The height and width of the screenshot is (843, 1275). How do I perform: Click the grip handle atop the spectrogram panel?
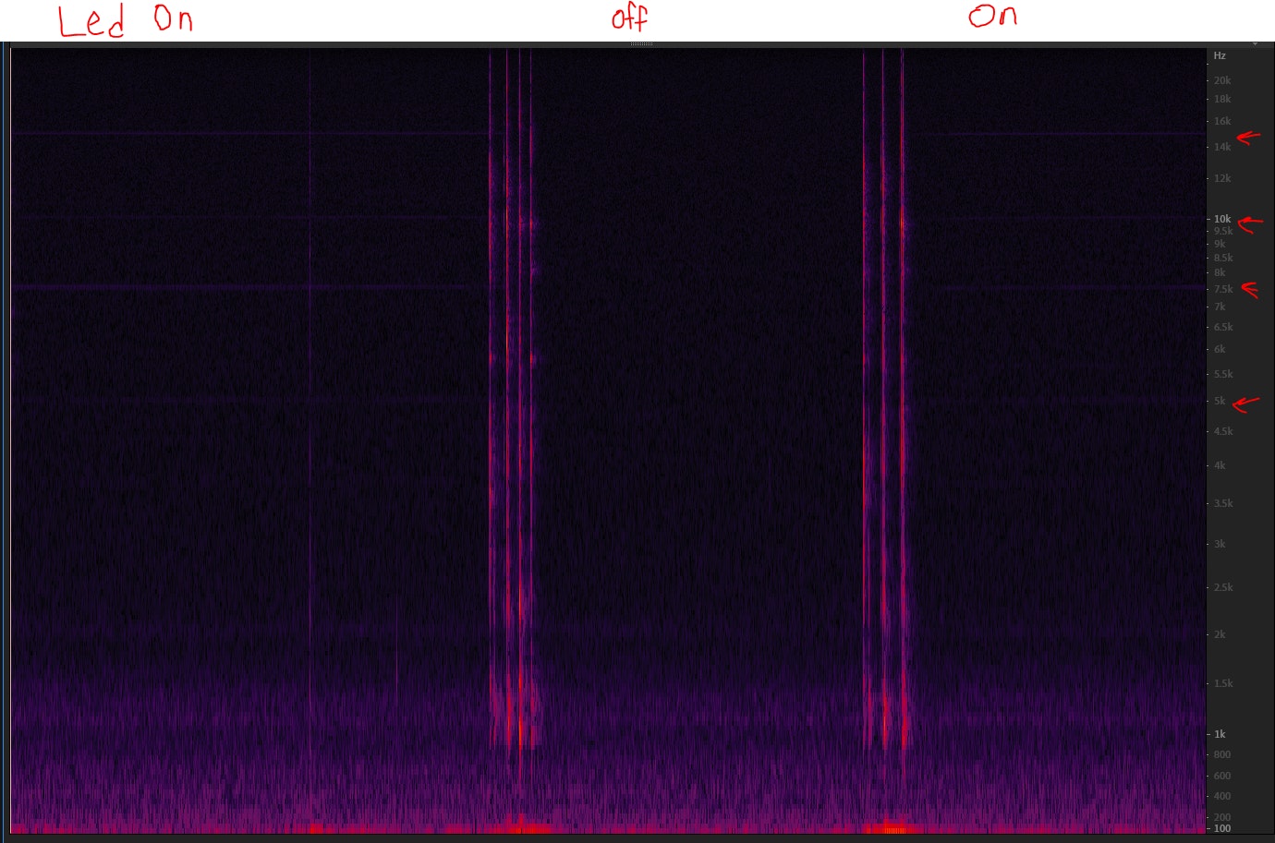641,43
